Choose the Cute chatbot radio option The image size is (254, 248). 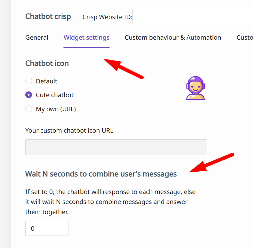[29, 95]
